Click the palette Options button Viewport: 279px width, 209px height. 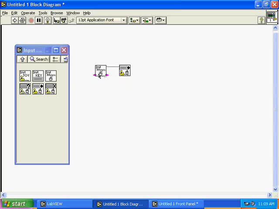tap(55, 59)
